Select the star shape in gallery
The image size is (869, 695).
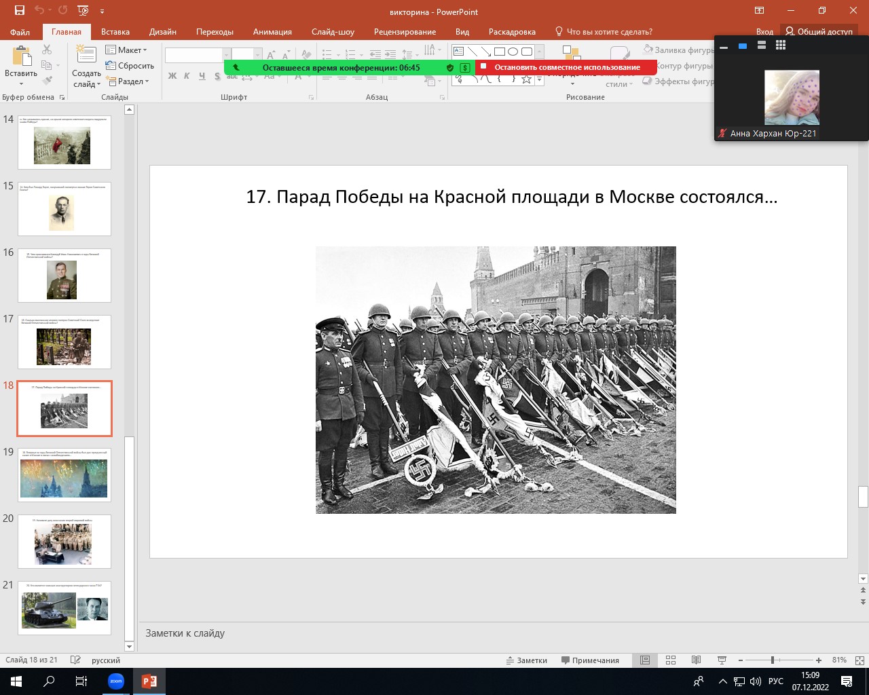tap(526, 79)
